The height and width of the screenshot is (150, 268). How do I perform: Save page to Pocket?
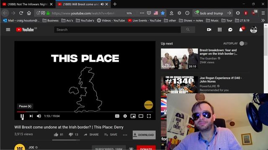pos(149,13)
